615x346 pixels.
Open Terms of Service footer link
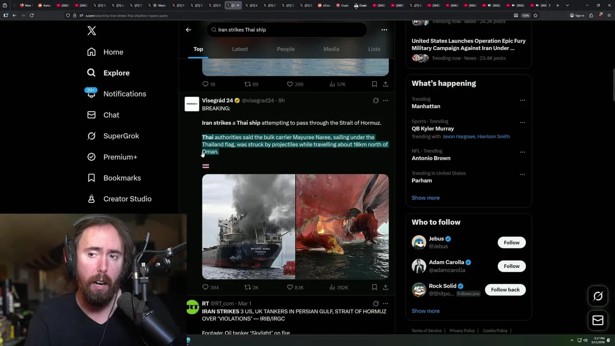click(x=426, y=331)
